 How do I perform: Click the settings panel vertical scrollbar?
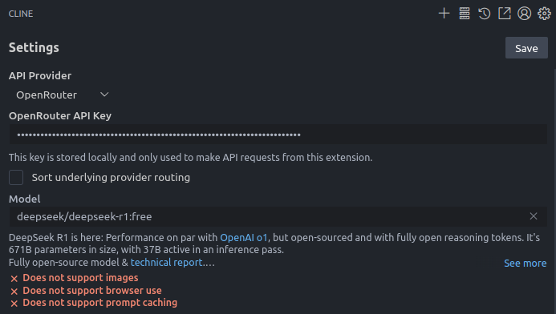pyautogui.click(x=554, y=191)
